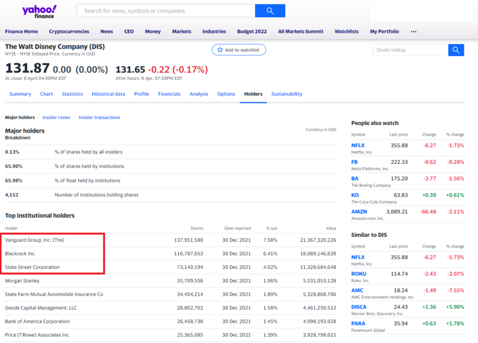Open My Portfolio in navigation bar

384,32
